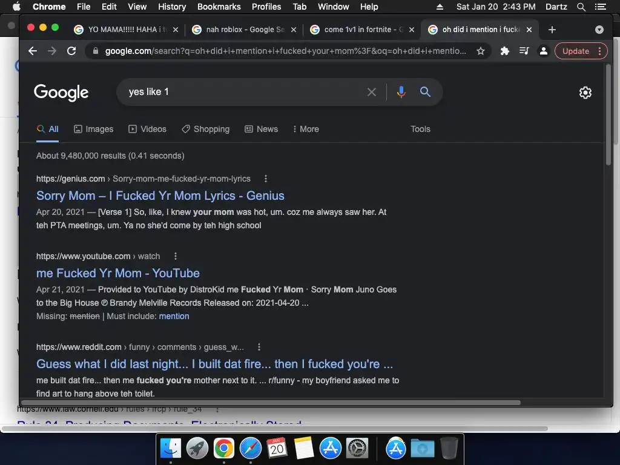Screen dimensions: 620x465
Task: Open the Chrome menu in menu bar
Action: 49,7
